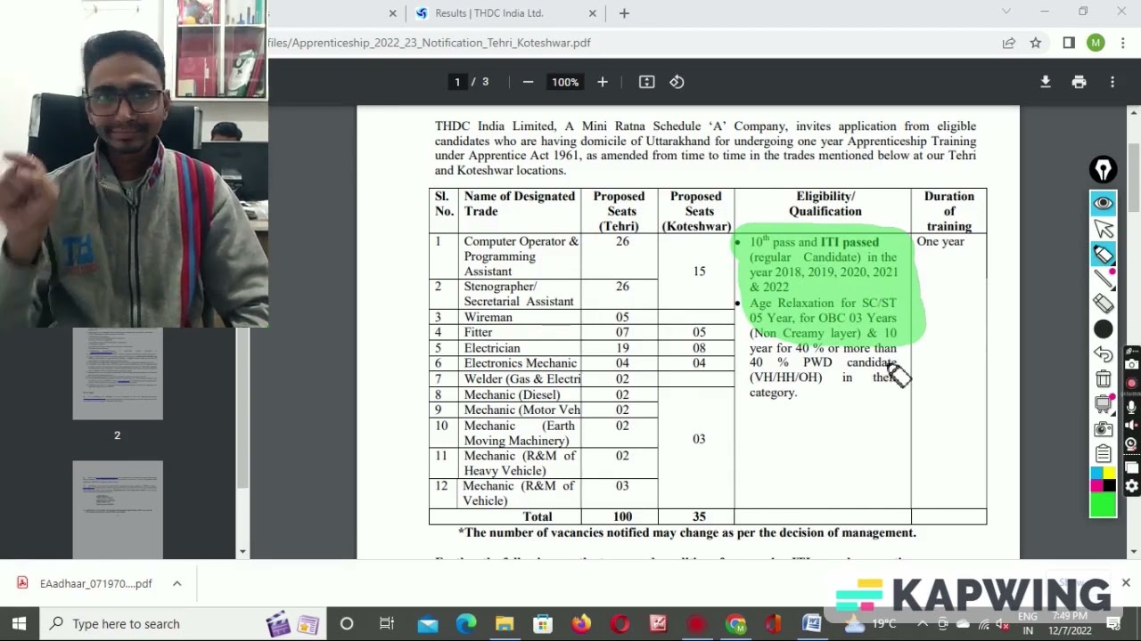Open the black brush color circle
The height and width of the screenshot is (641, 1141).
[x=1104, y=329]
